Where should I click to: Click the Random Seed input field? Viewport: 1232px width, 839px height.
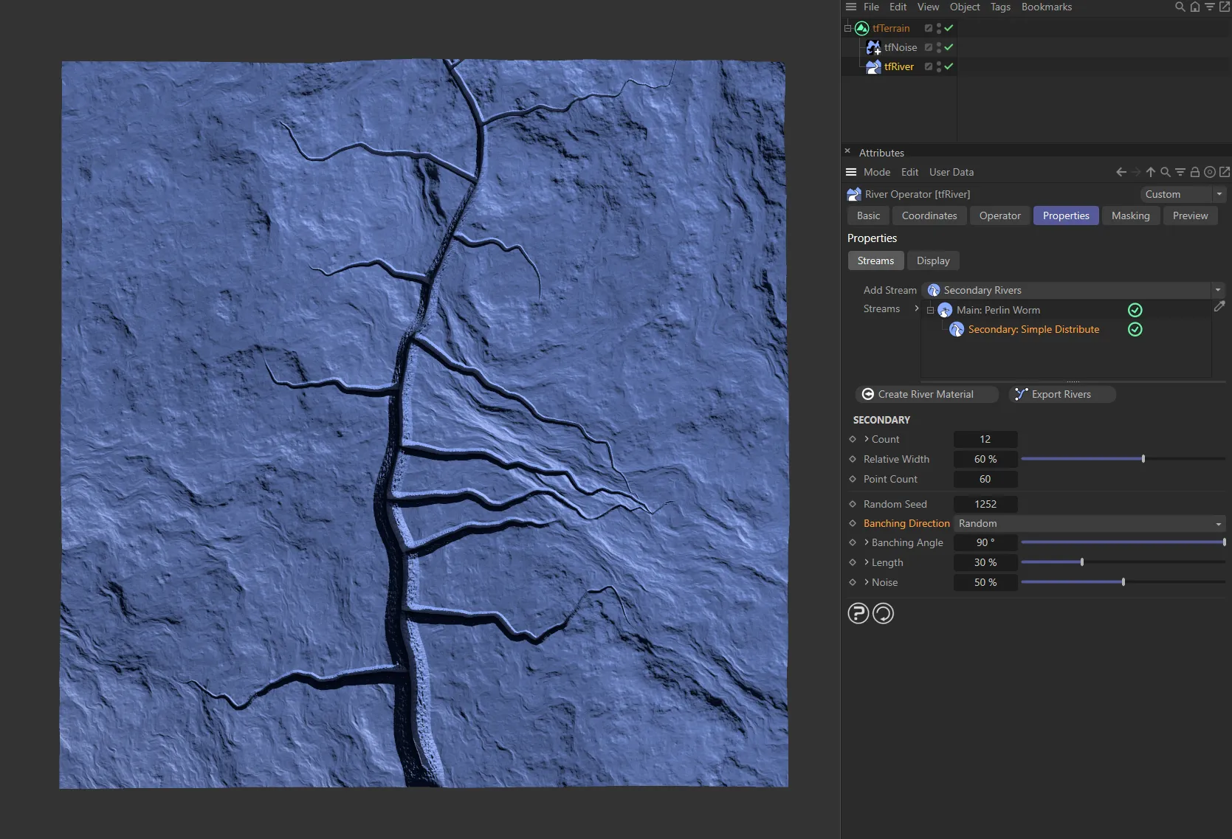click(985, 504)
